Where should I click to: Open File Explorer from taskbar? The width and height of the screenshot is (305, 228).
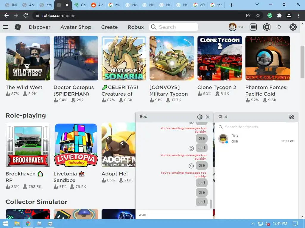(17, 224)
